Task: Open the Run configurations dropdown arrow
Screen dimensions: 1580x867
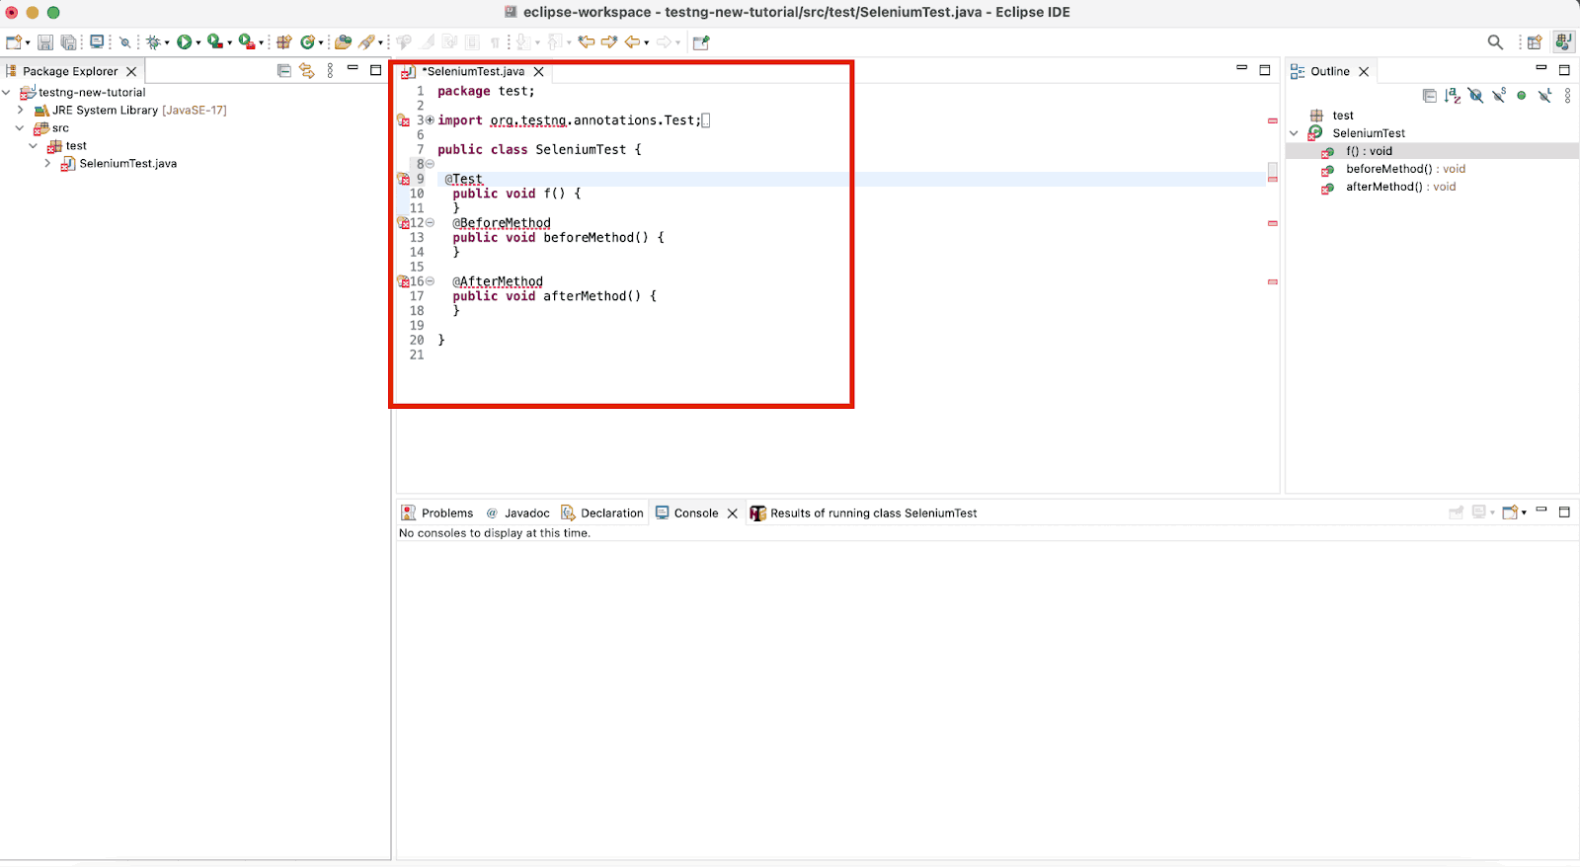Action: click(x=197, y=43)
